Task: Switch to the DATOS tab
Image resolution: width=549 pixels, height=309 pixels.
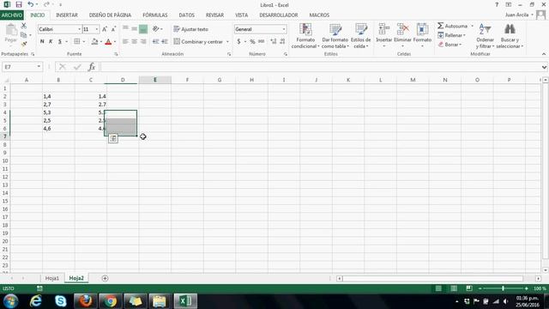Action: tap(187, 15)
